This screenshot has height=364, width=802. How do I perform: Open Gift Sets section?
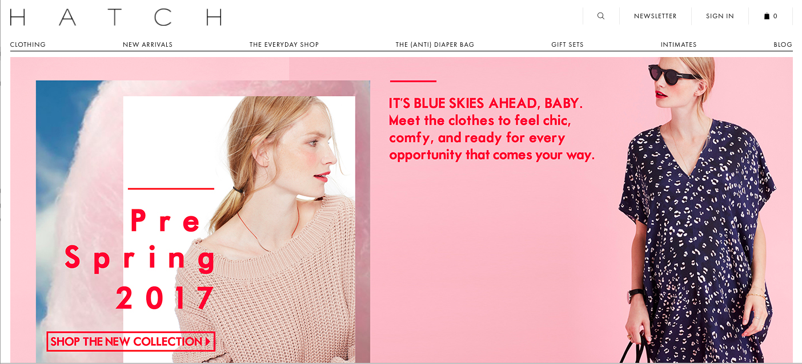[567, 45]
